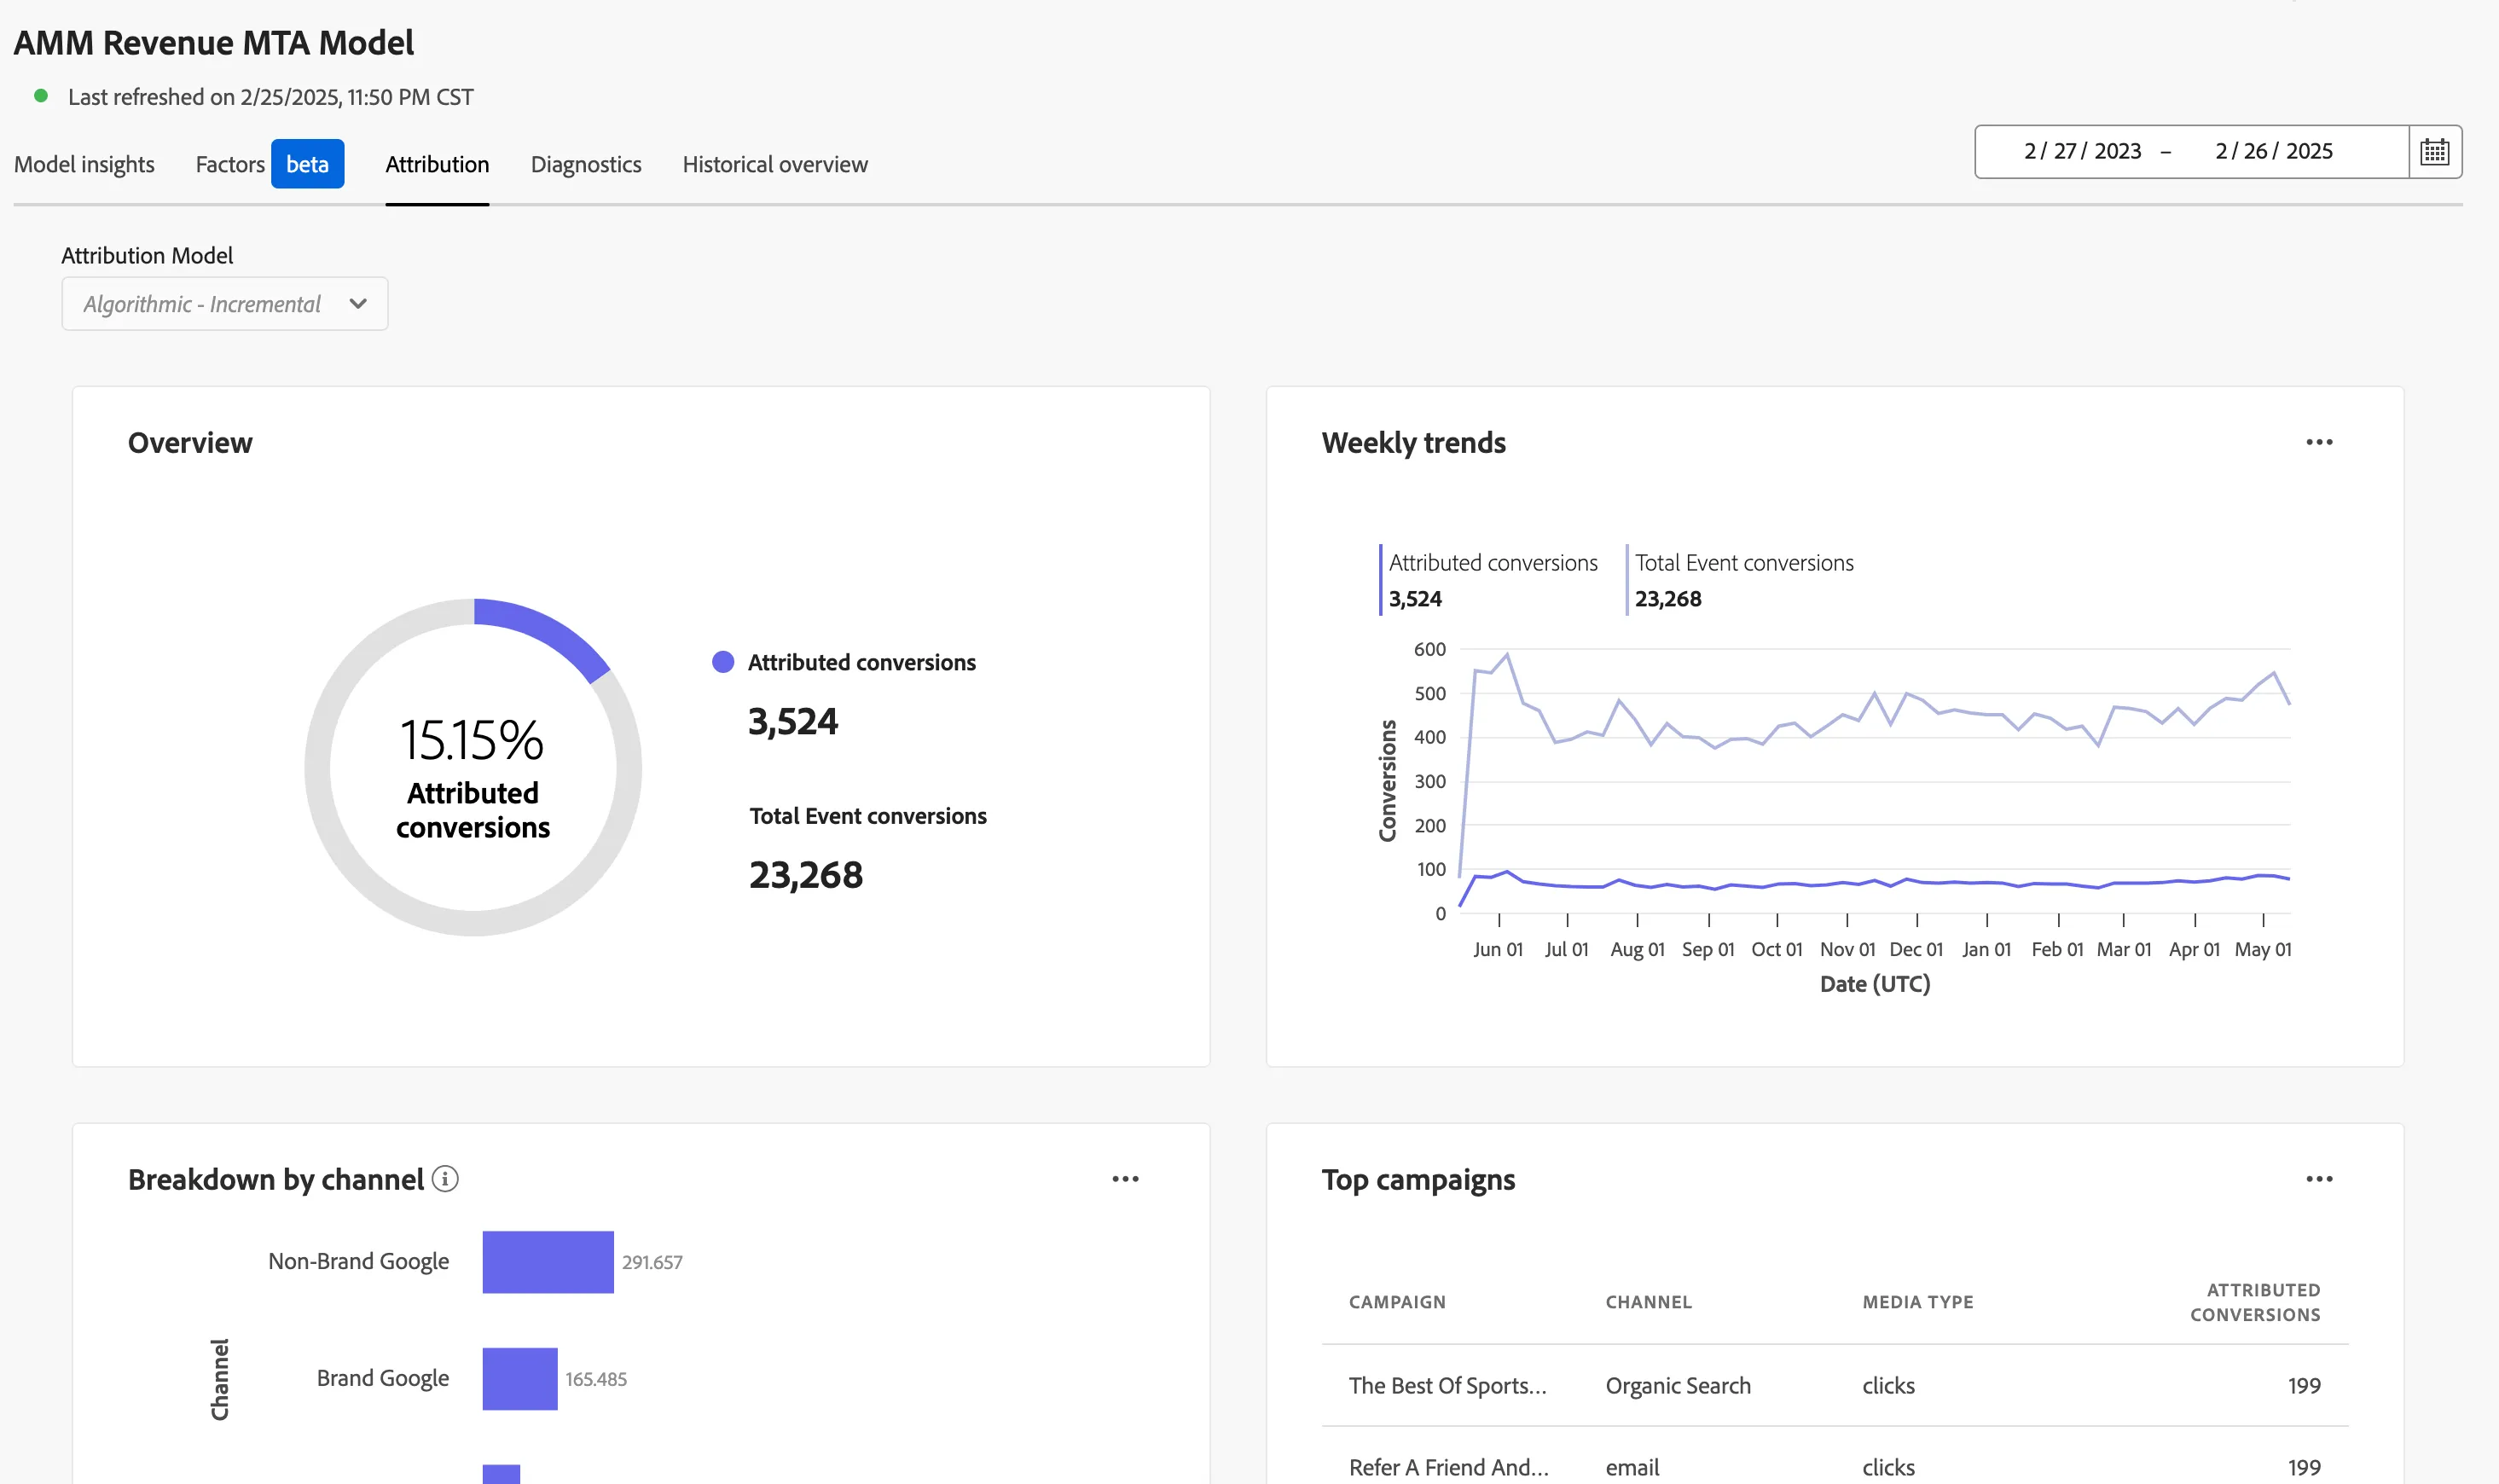Sort by Attributed Conversions column header

coord(2255,1302)
